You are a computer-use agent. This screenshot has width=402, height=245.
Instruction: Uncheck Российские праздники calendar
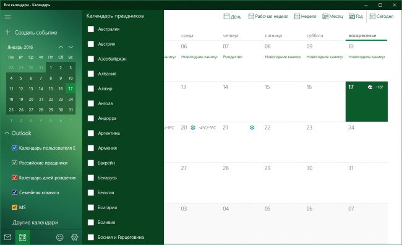15,163
